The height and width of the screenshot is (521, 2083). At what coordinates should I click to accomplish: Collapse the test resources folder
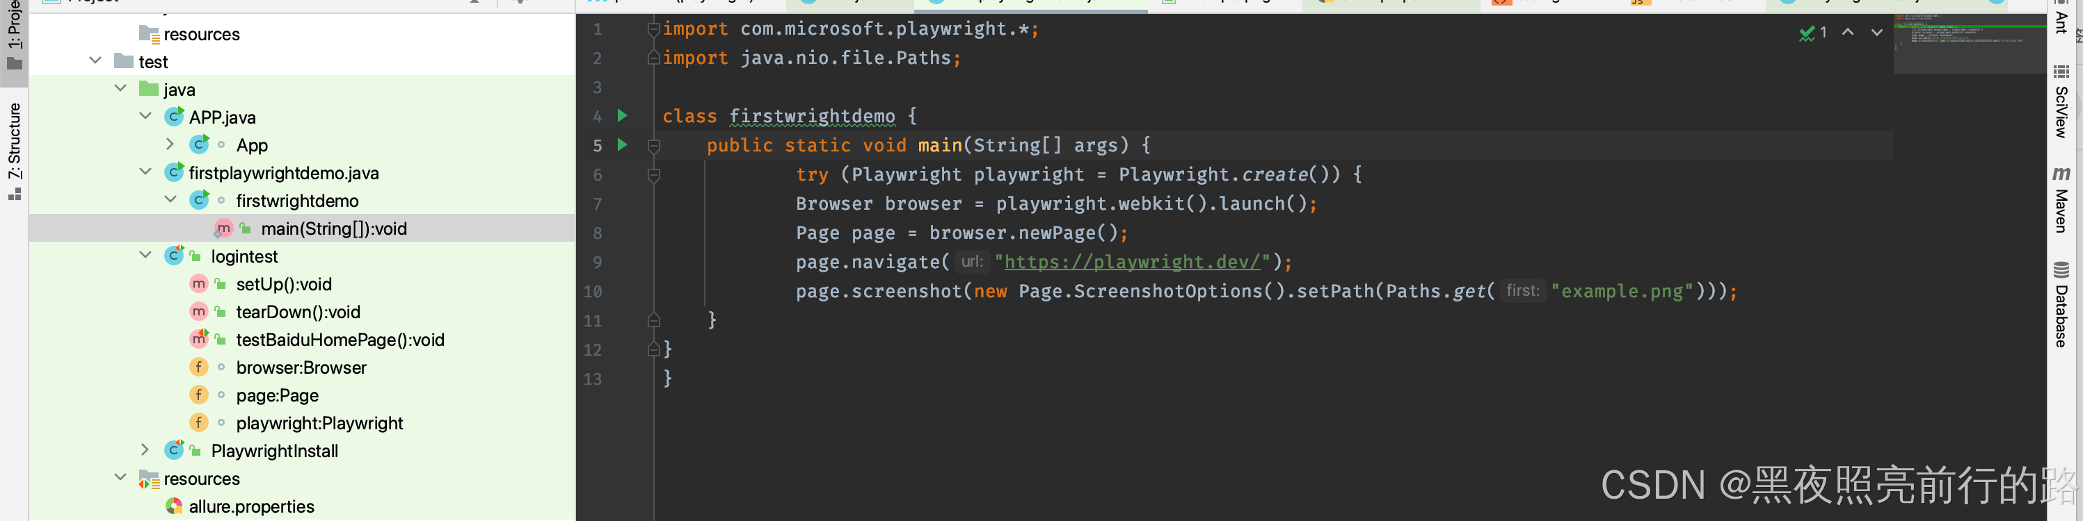pos(120,477)
